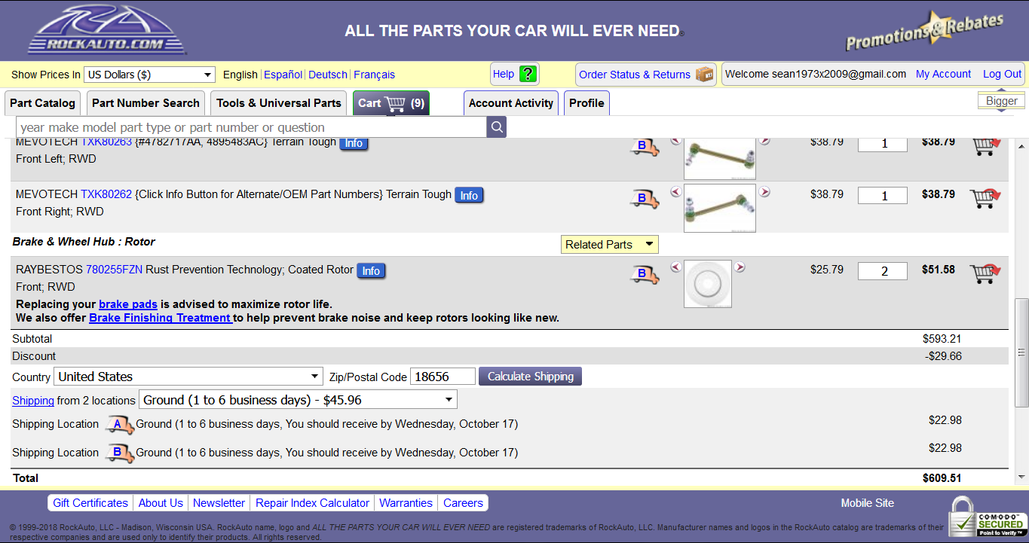Click truck B icon for TXK80263 row
The height and width of the screenshot is (543, 1029).
click(645, 147)
